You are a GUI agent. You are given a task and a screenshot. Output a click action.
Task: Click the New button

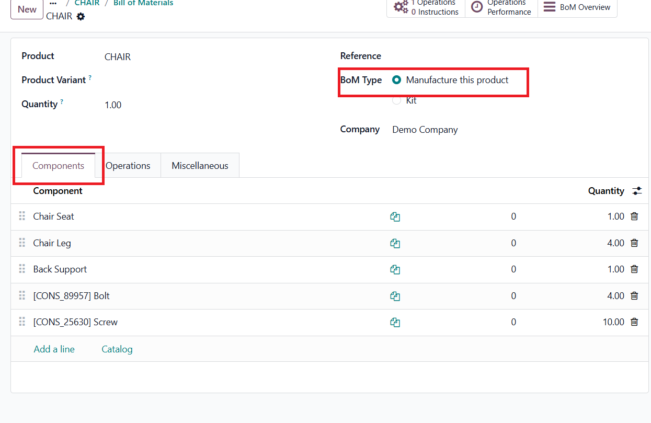pos(27,9)
